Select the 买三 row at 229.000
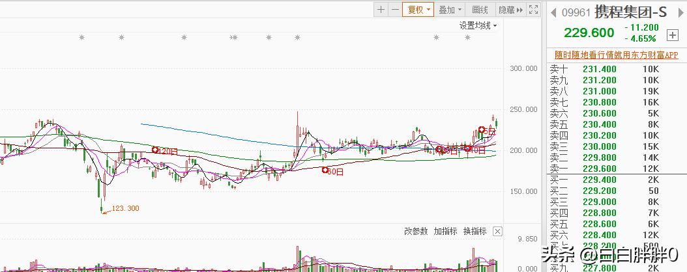The height and width of the screenshot is (272, 687). [x=617, y=202]
